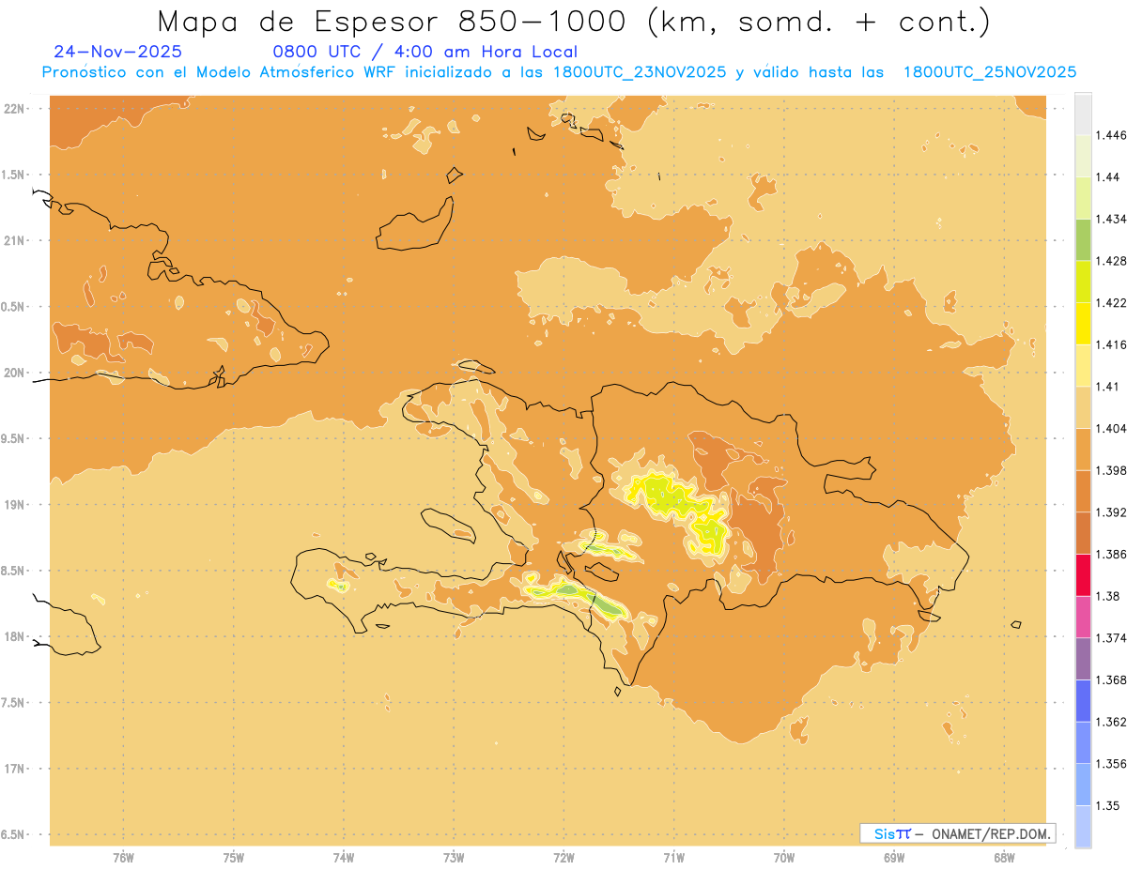Click the colorbar value "1.38"
This screenshot has height=870, width=1127.
[x=1109, y=596]
